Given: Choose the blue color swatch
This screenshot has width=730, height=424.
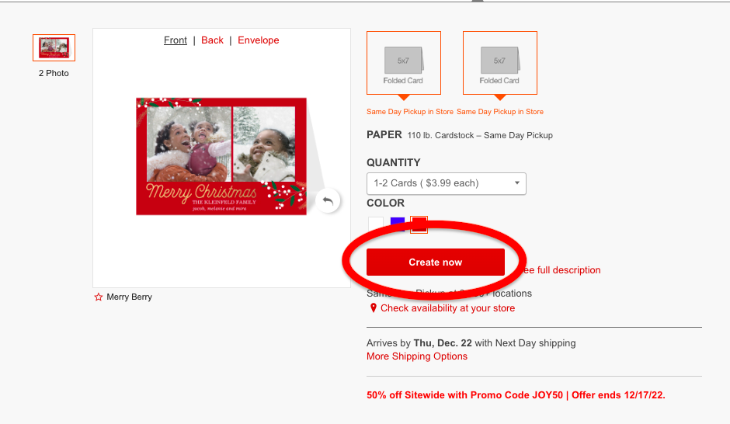Looking at the screenshot, I should point(397,224).
